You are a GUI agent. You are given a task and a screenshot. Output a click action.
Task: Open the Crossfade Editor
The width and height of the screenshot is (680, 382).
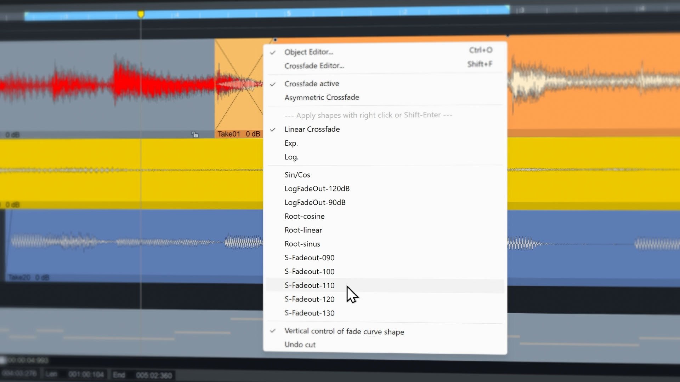coord(314,65)
